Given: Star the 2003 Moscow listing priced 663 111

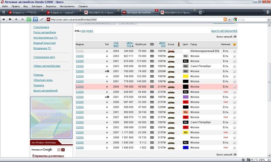Looking at the screenshot, I should (x=234, y=56).
